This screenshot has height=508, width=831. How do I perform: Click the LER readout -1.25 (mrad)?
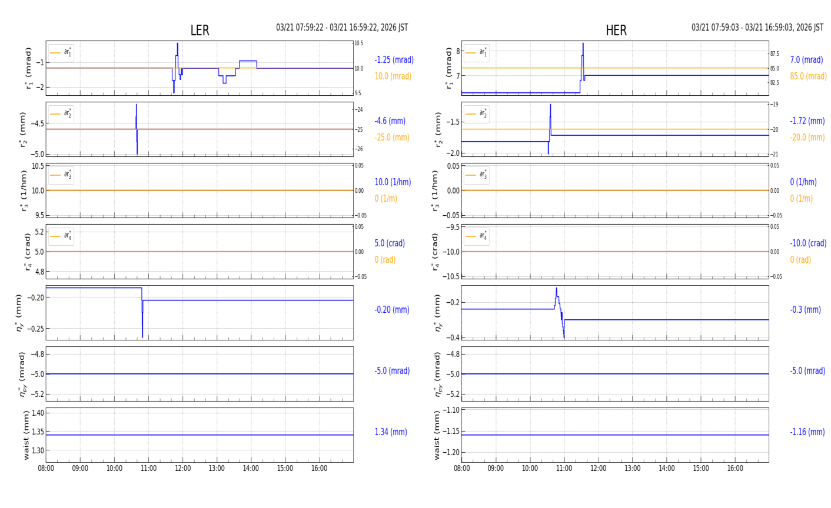click(394, 60)
